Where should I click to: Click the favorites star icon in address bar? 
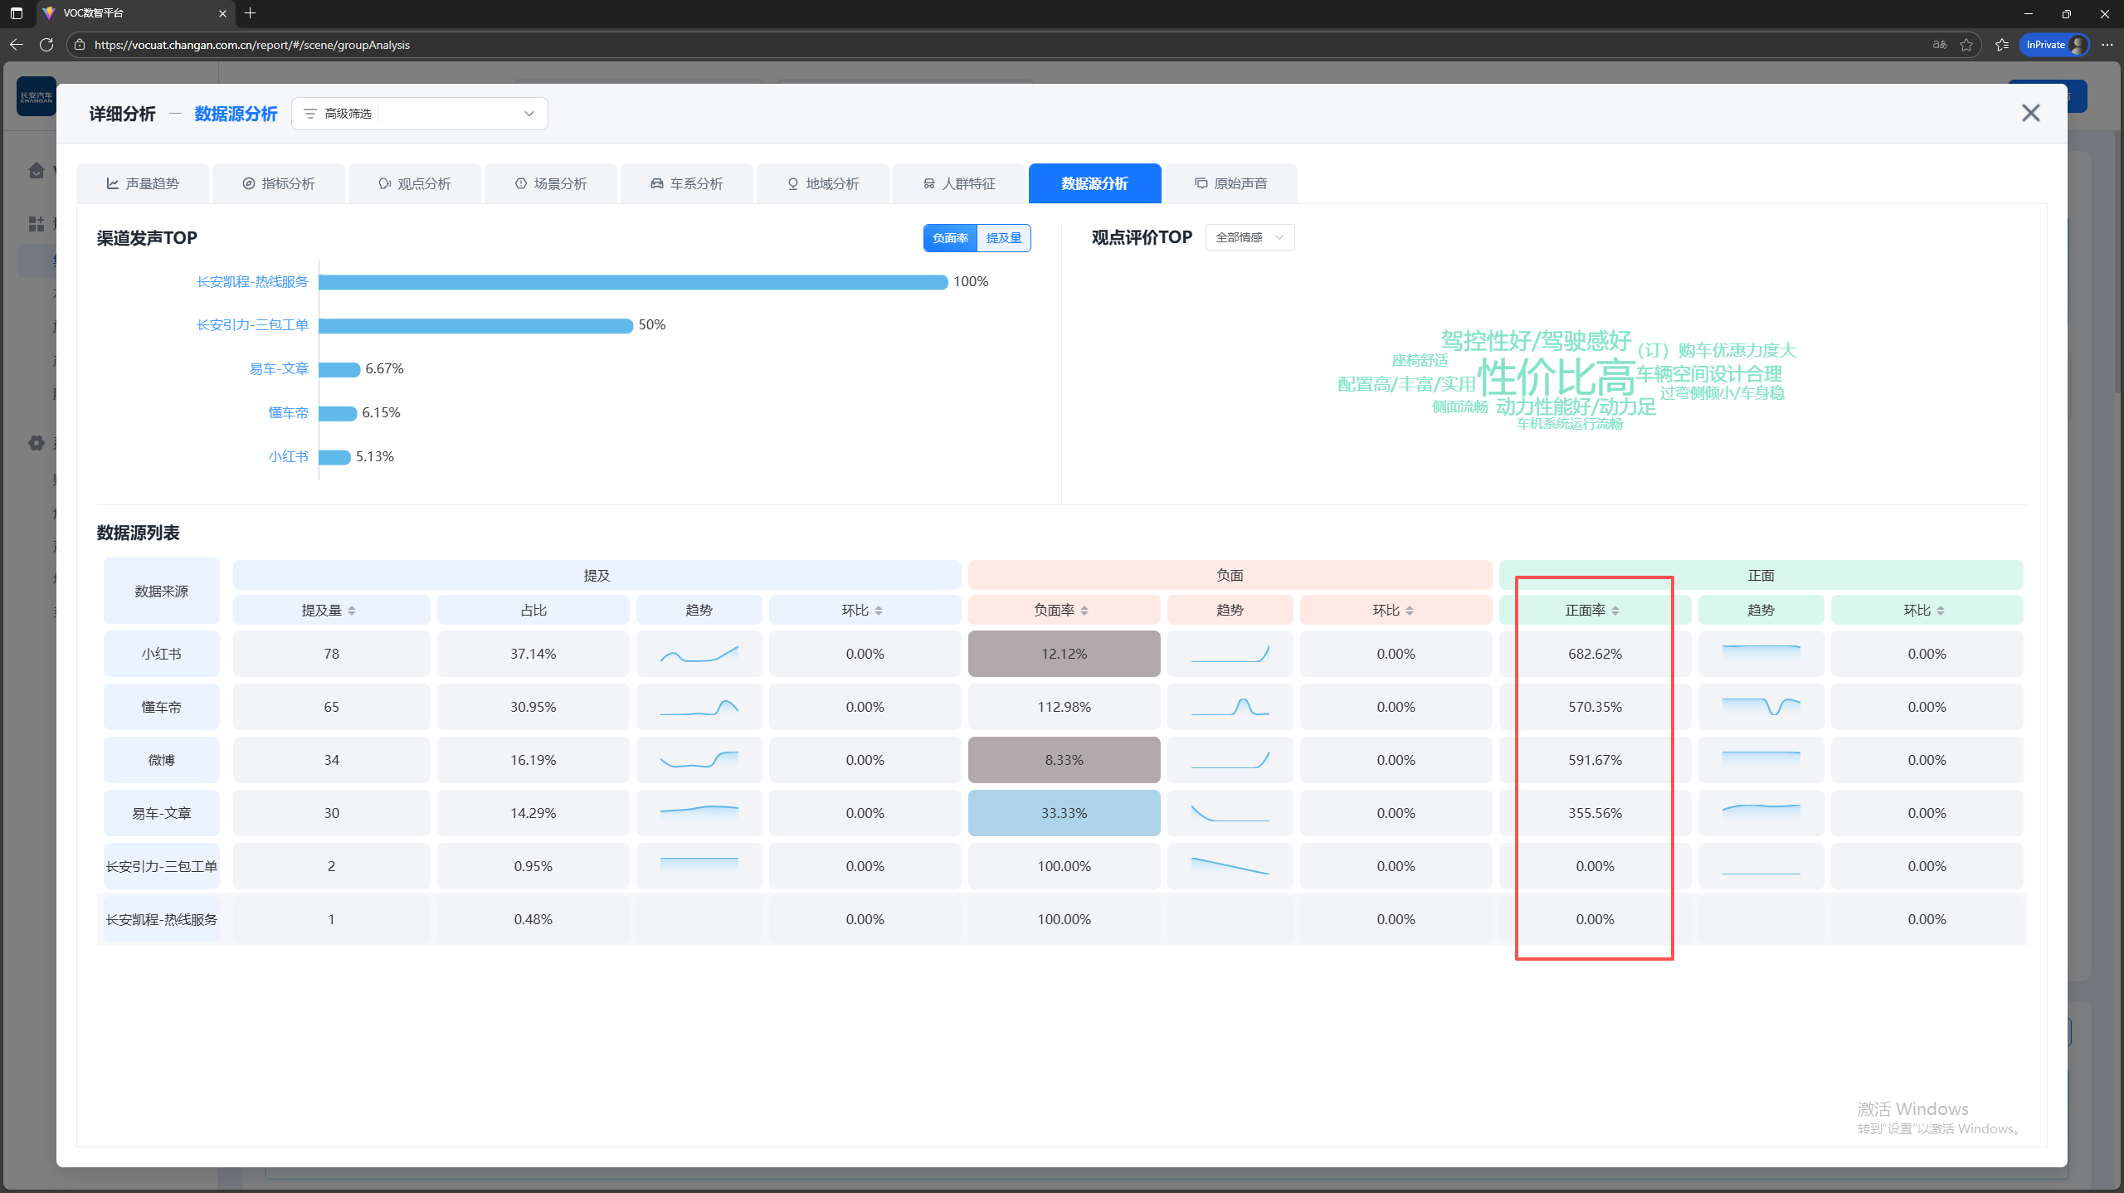1966,45
